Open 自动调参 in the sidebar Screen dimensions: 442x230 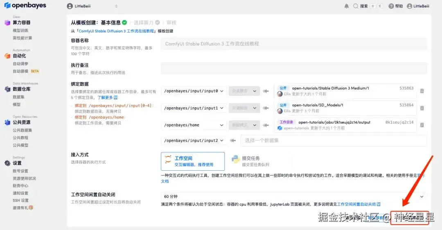20,64
